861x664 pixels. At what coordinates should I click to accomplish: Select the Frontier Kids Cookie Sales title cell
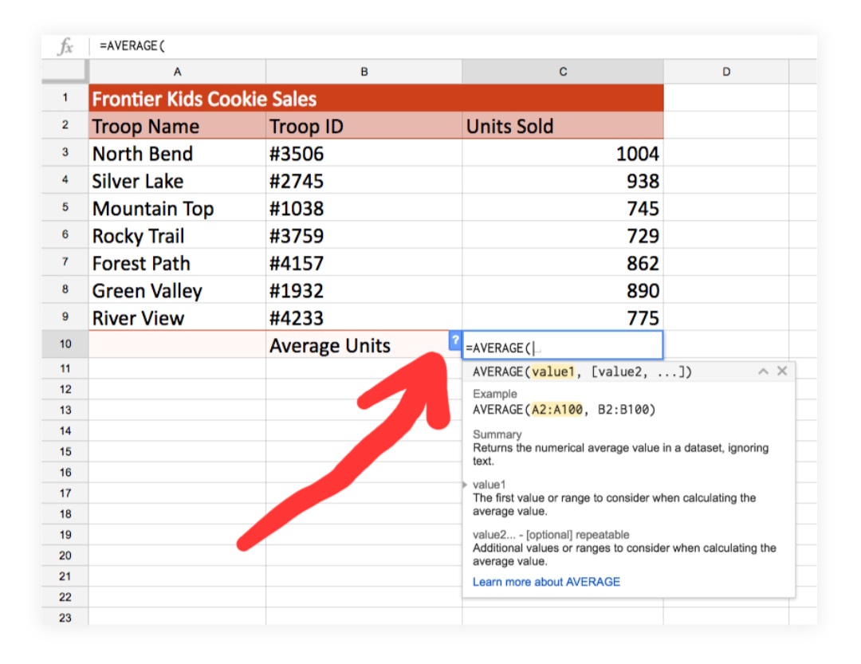204,99
